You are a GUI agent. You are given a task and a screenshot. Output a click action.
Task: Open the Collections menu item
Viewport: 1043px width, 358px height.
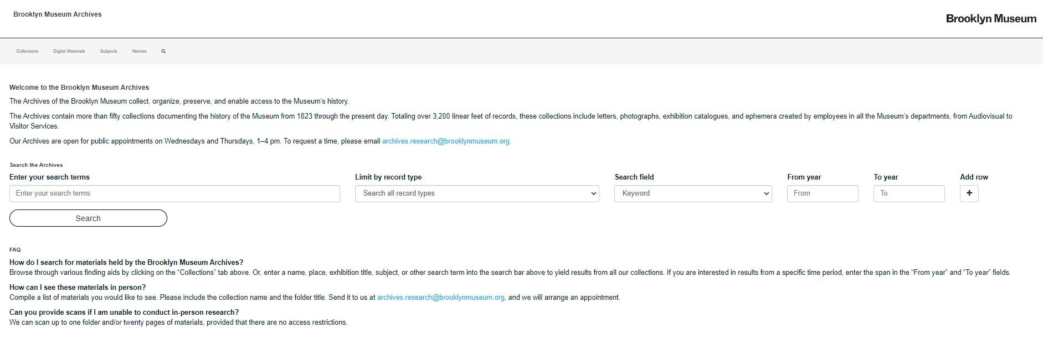coord(27,52)
